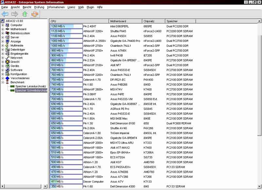262x190 pixels.
Task: Expand the Computer tree node
Action: pos(3,25)
